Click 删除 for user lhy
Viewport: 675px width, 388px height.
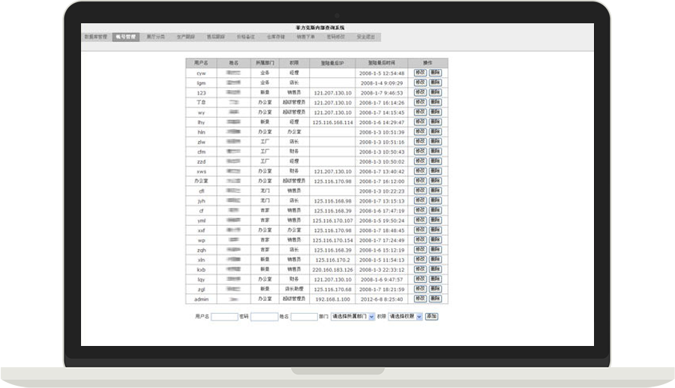pos(435,122)
